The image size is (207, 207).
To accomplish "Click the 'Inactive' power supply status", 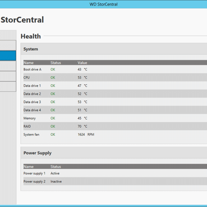I will tap(56, 182).
